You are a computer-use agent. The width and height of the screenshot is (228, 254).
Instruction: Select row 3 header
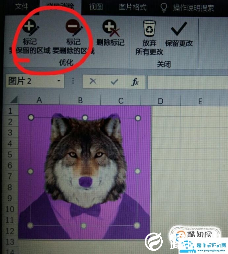point(10,132)
